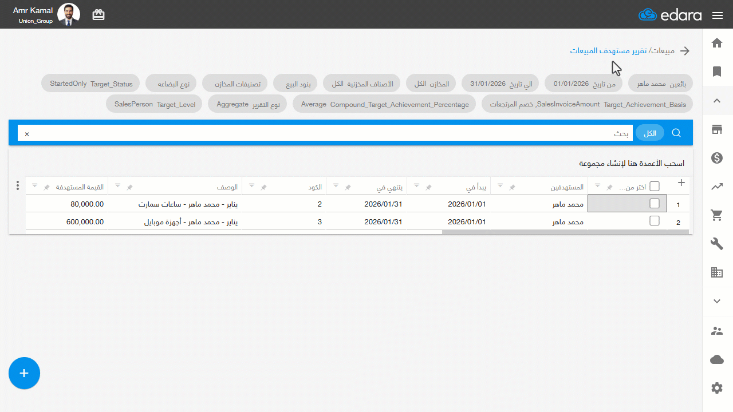Click the search magnifier icon

tap(676, 133)
